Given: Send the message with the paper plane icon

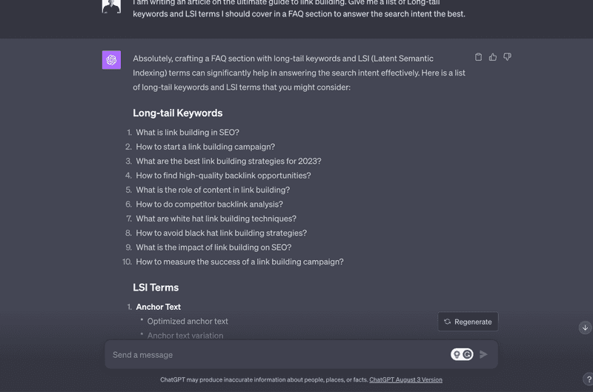Looking at the screenshot, I should [483, 354].
